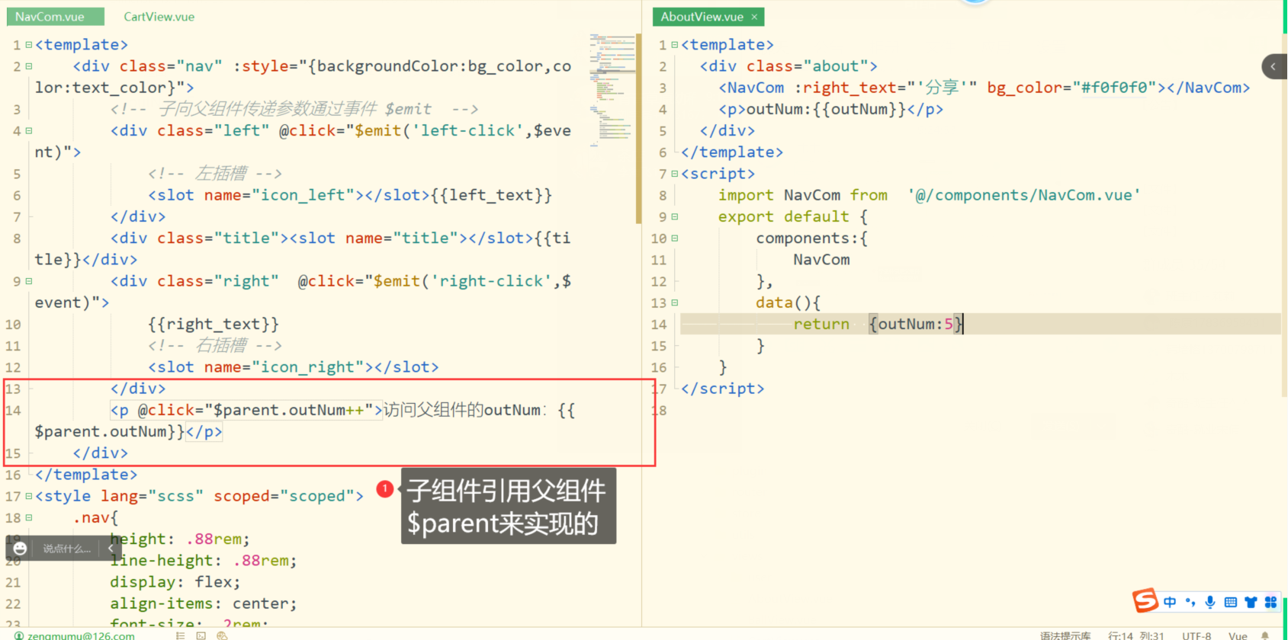Click '@/components/NavCom.vue' import path text

[1024, 195]
